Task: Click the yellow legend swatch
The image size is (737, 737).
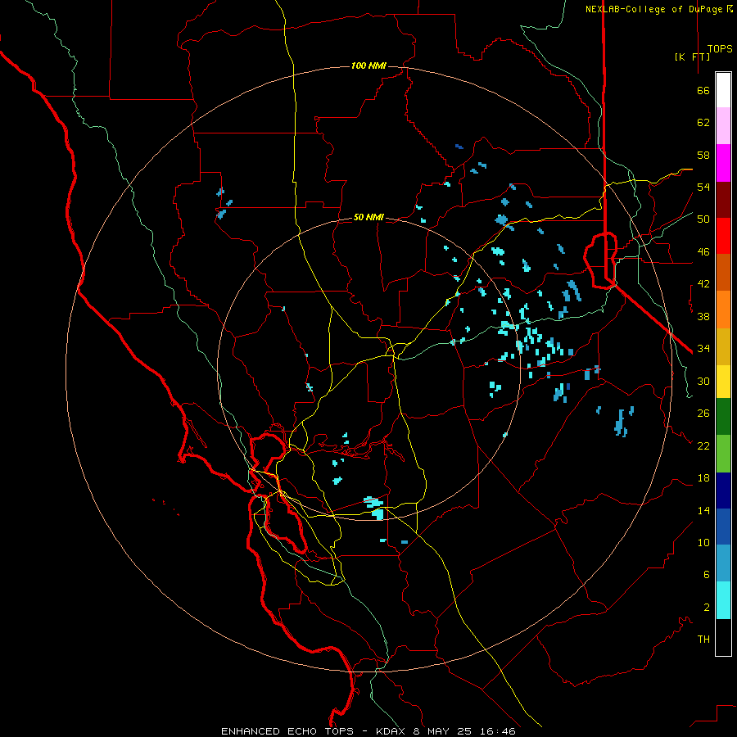Action: [723, 382]
